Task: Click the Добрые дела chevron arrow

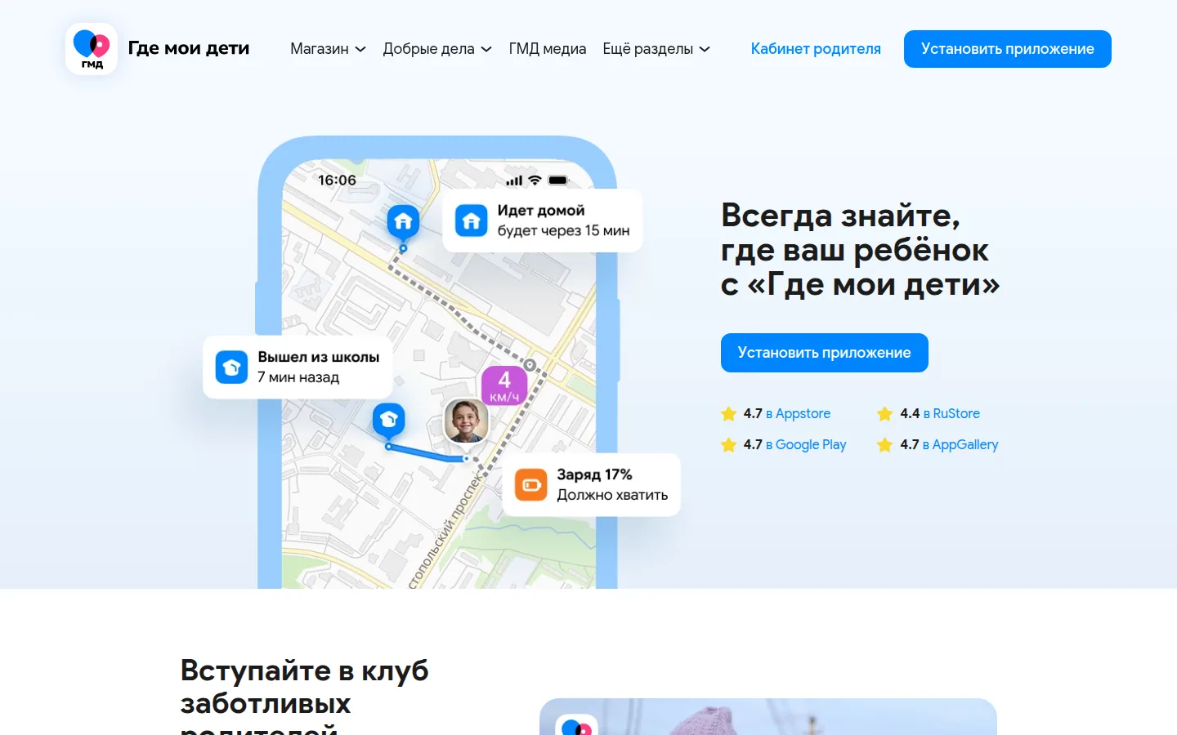Action: click(x=486, y=50)
